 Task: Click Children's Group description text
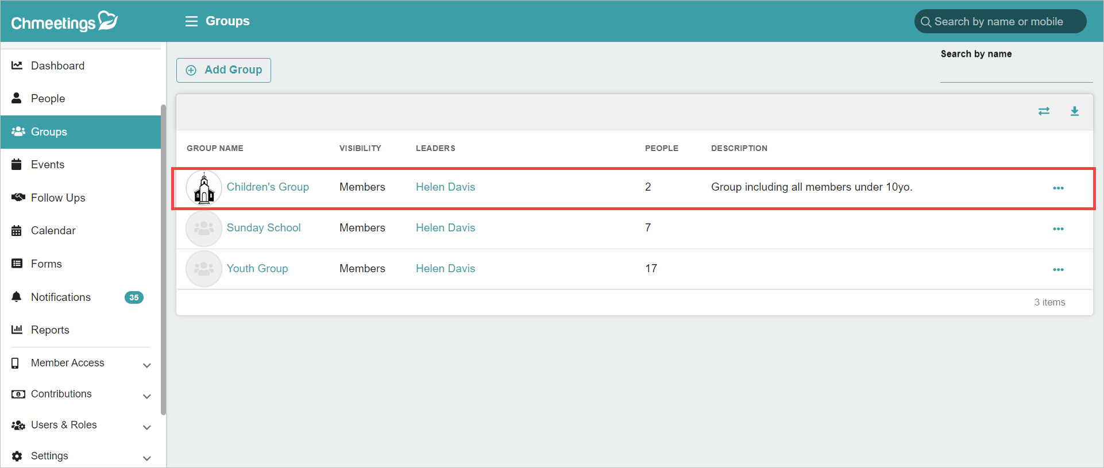[x=812, y=187]
